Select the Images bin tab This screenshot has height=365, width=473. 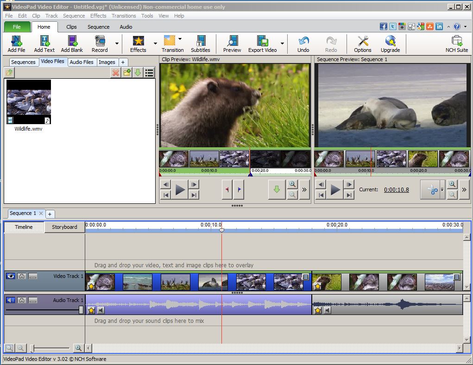click(107, 62)
